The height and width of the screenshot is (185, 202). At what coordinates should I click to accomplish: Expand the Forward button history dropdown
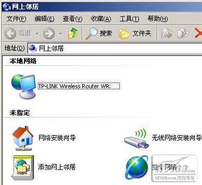click(x=61, y=34)
